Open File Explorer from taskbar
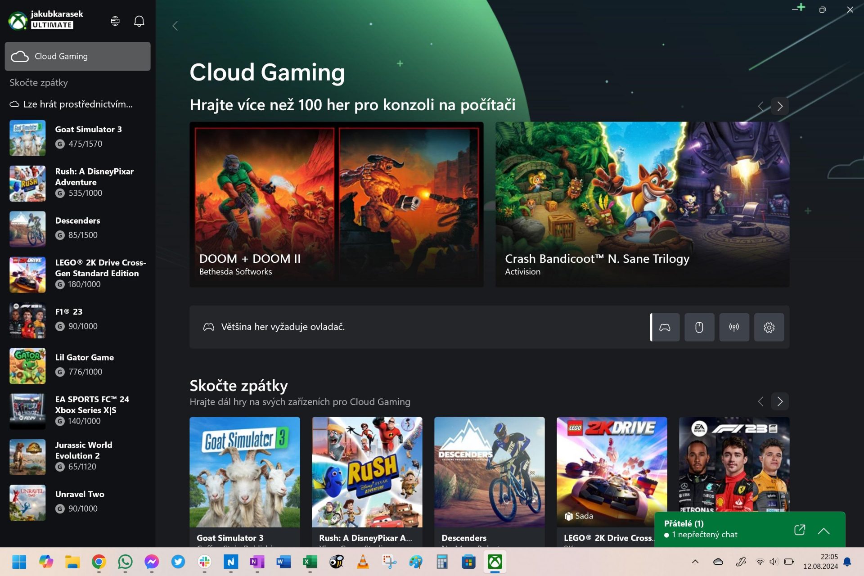Viewport: 864px width, 576px height. (72, 562)
